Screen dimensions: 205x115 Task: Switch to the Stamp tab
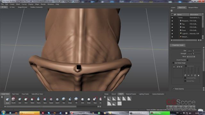pos(106,94)
